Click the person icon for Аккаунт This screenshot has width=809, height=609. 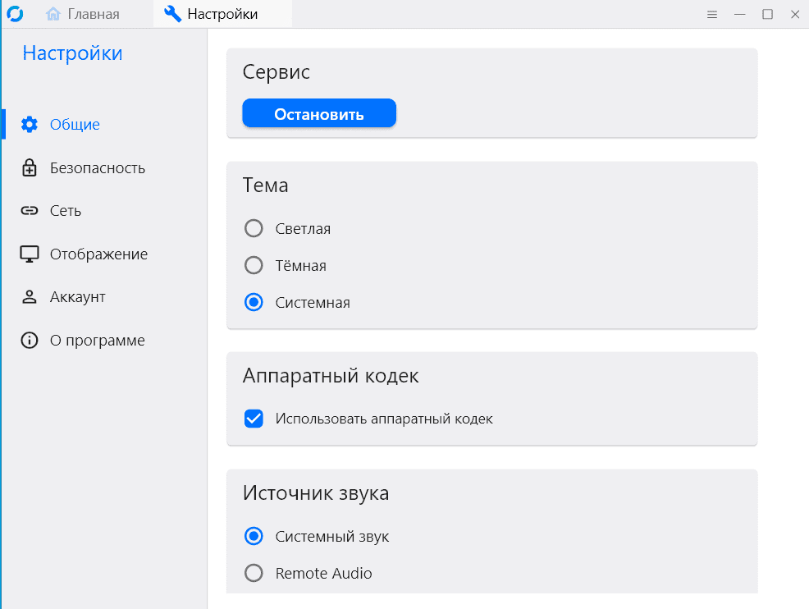(30, 297)
